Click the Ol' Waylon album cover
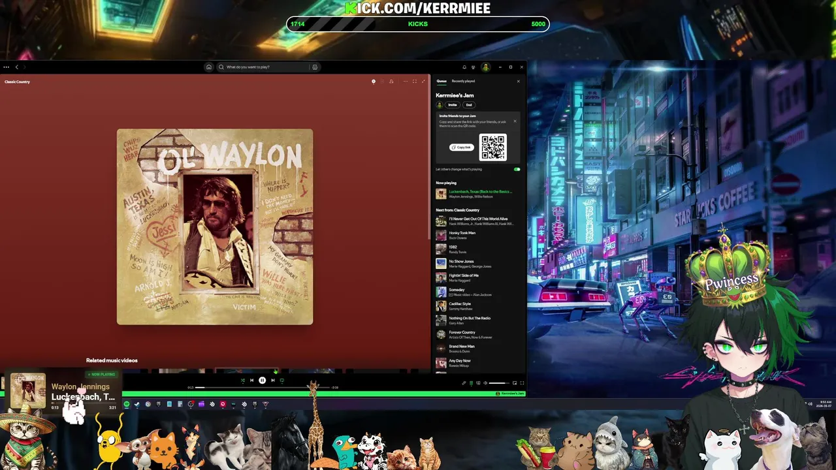The width and height of the screenshot is (836, 470). click(x=215, y=227)
